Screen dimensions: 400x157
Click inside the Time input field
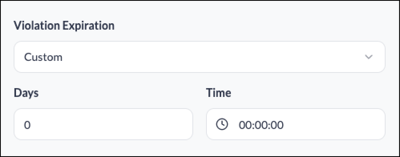coord(296,124)
